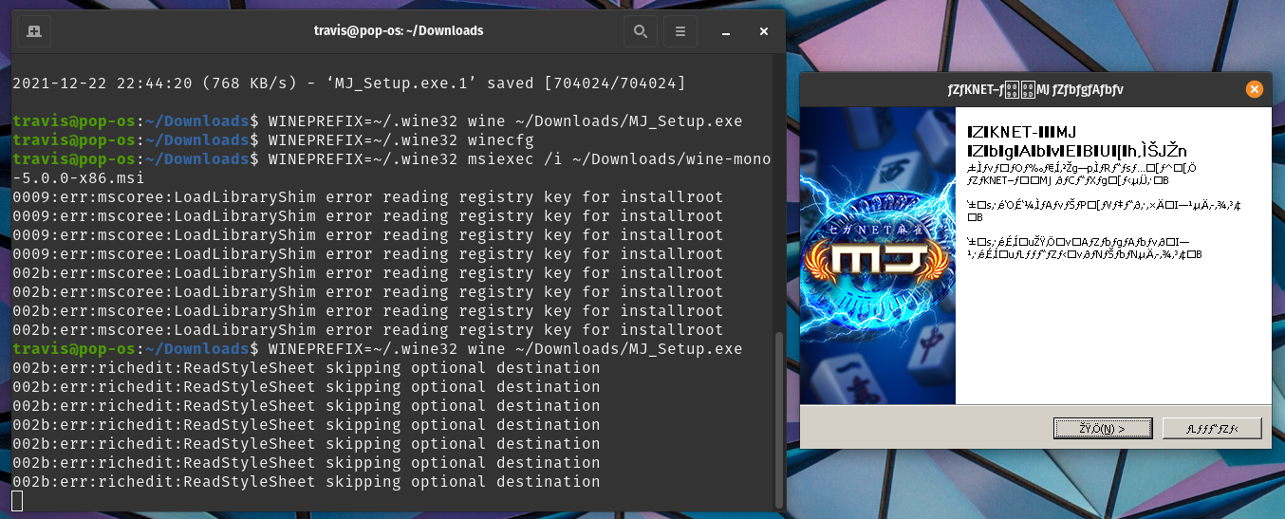Screen dimensions: 1285x519
Task: Click the terminal vertical scrollbar
Action: coord(780,417)
